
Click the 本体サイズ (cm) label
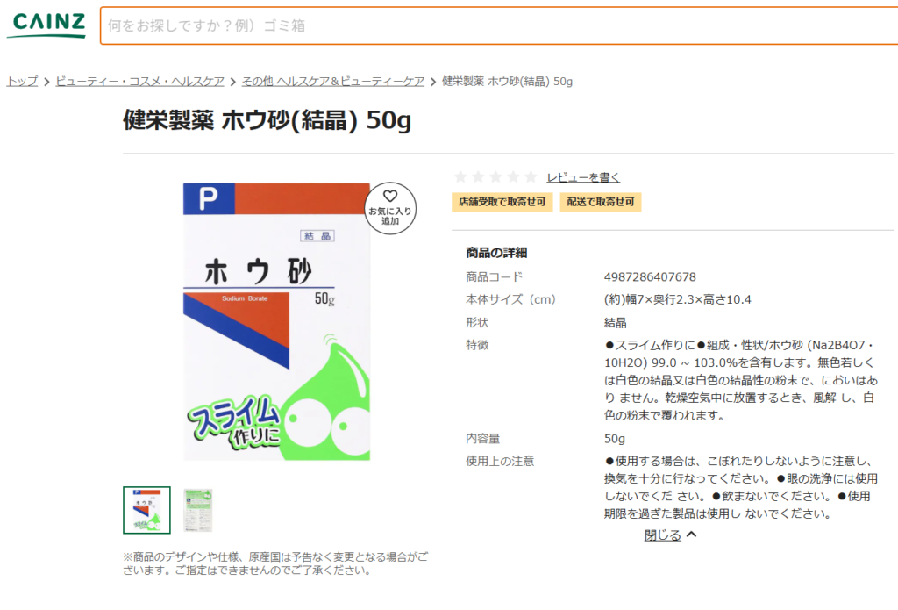click(510, 299)
